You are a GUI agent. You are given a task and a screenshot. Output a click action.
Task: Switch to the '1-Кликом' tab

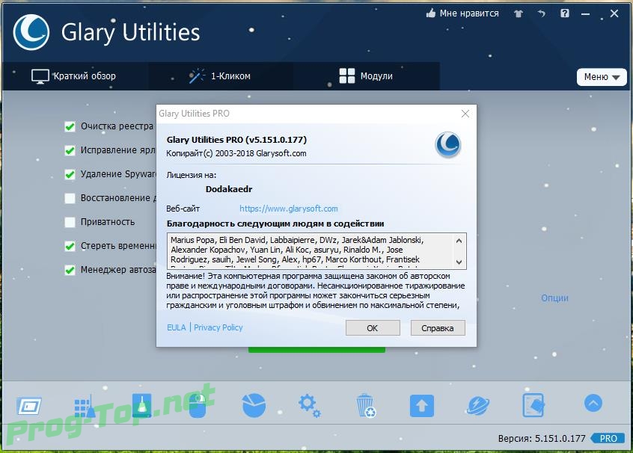[221, 76]
